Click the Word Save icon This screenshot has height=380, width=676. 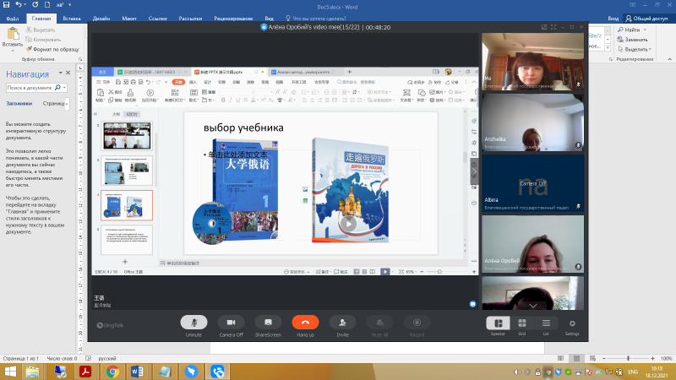coord(8,5)
